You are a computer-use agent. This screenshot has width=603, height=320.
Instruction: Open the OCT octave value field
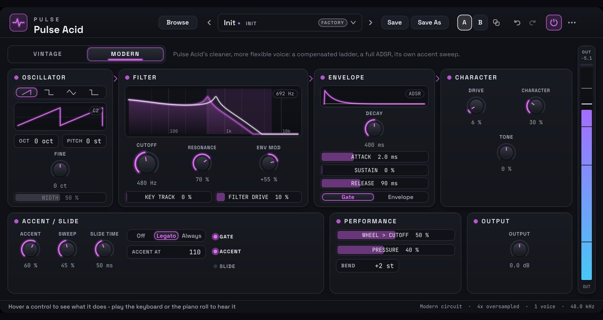point(36,141)
